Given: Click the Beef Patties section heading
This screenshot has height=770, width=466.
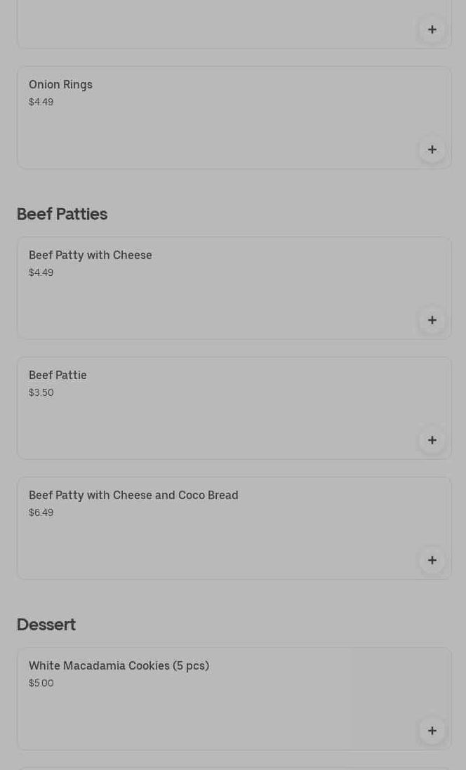Looking at the screenshot, I should tap(62, 214).
